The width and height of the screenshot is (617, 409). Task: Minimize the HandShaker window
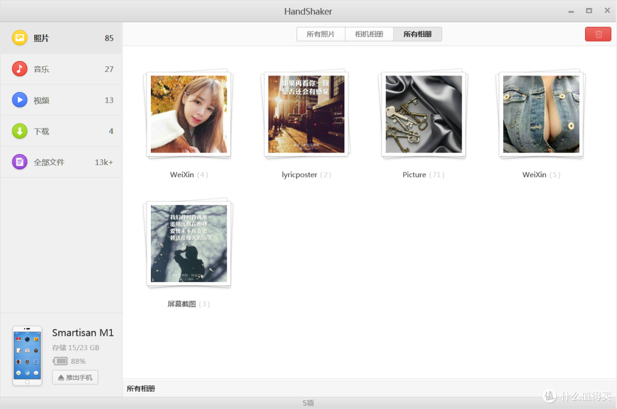point(571,11)
